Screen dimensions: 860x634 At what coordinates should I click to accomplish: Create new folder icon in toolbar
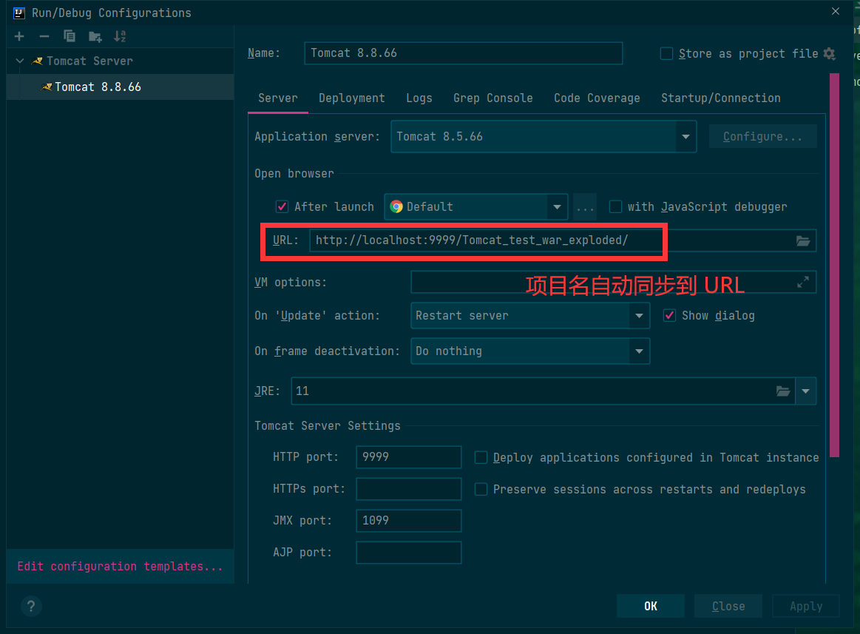tap(95, 37)
